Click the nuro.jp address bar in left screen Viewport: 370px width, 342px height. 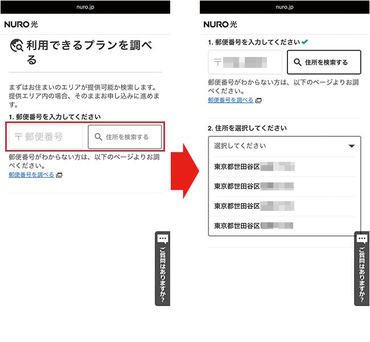[85, 7]
